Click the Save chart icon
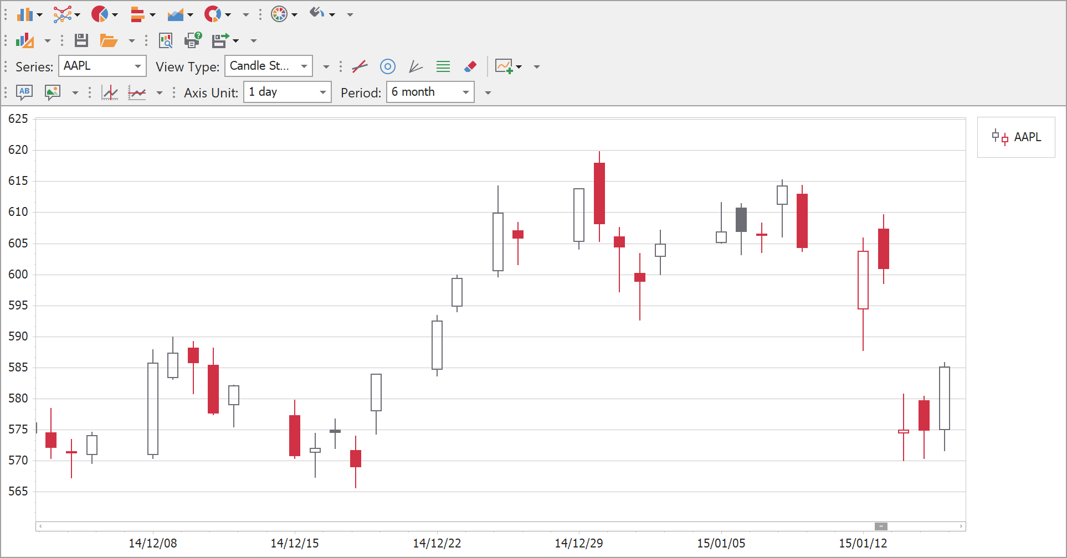The image size is (1067, 558). [81, 40]
